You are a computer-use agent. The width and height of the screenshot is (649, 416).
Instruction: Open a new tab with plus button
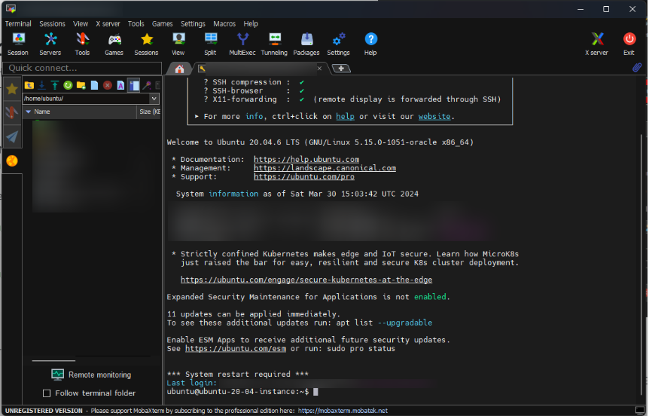tap(341, 69)
